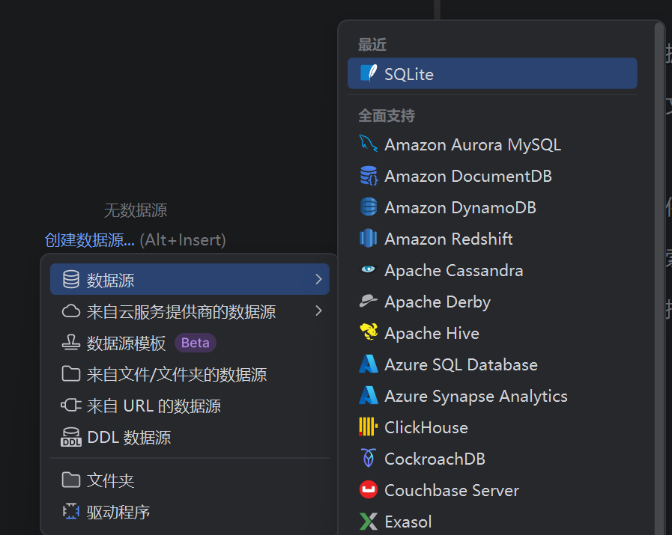Click the cloud icon for 来自云服务提供商的数据源
Screen dimensions: 672x535
click(x=71, y=311)
